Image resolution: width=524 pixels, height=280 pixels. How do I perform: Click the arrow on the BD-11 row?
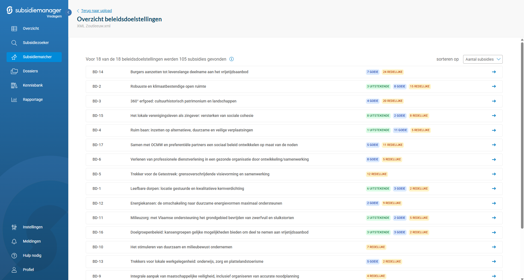click(494, 218)
